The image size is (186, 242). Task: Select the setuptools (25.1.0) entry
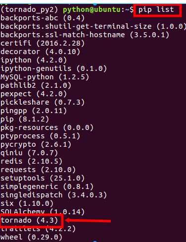43,178
